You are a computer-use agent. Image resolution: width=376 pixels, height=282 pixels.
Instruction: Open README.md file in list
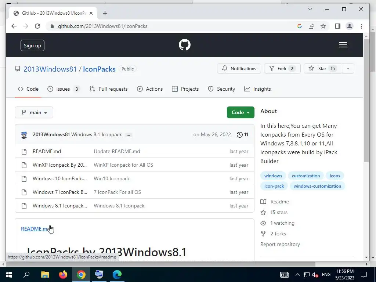click(x=47, y=152)
